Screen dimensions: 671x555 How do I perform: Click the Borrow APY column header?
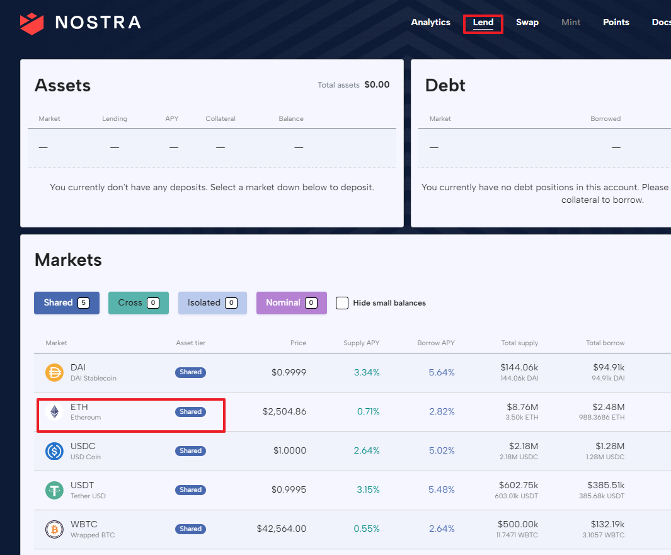click(x=435, y=343)
